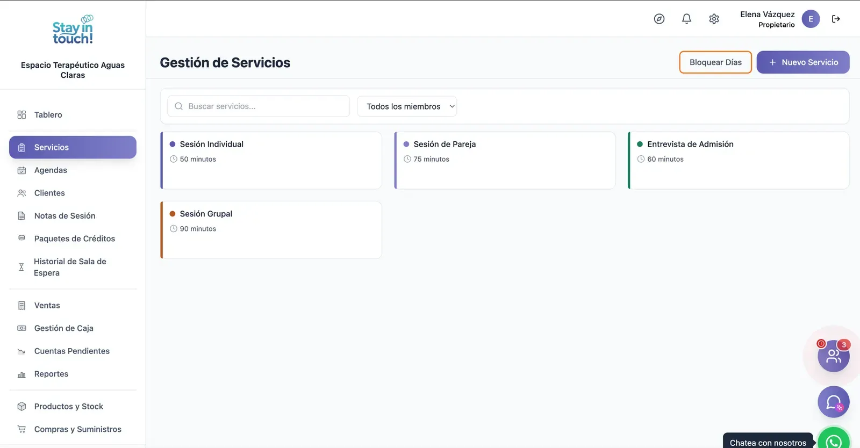This screenshot has height=448, width=860.
Task: Open settings gear in header
Action: pos(714,19)
